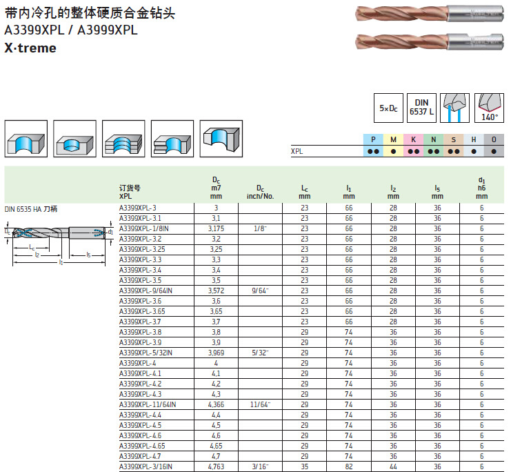Select order number A3399XPL-1/8IN
The image size is (511, 472).
coord(144,228)
